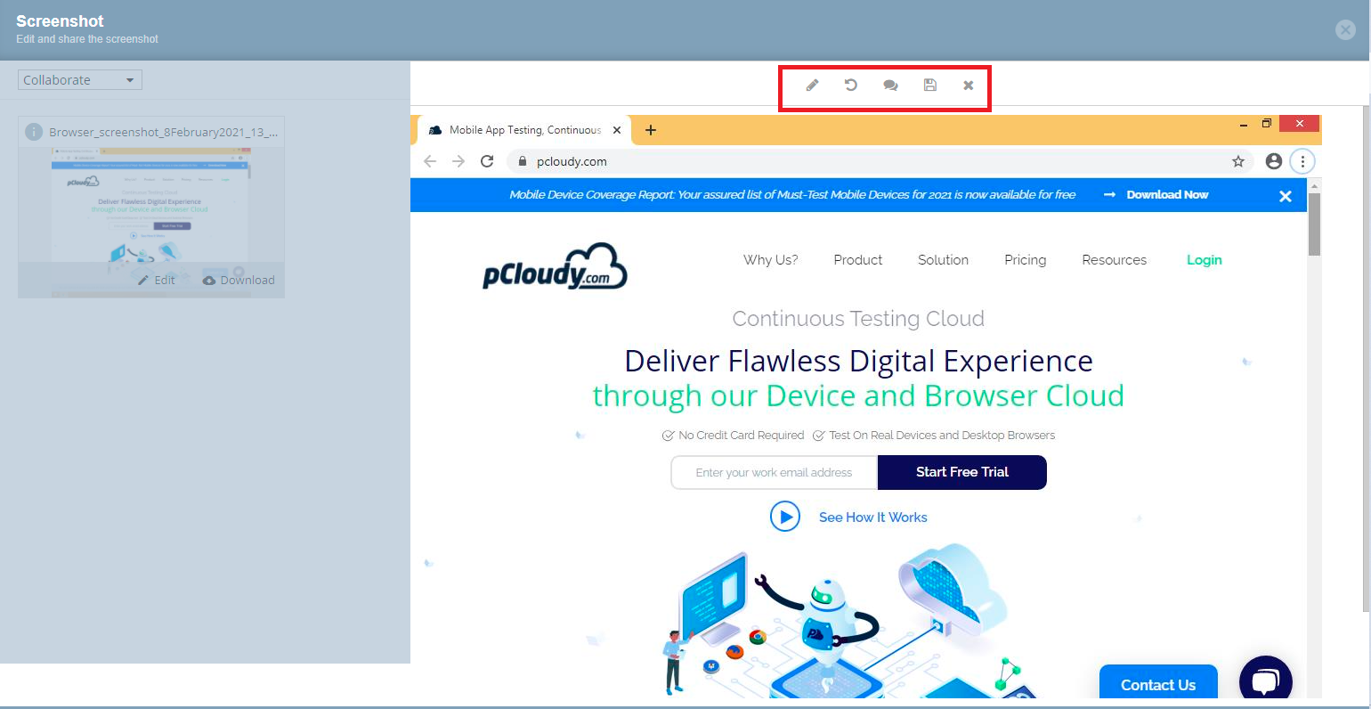1371x709 pixels.
Task: Go back in the browser
Action: click(x=430, y=161)
